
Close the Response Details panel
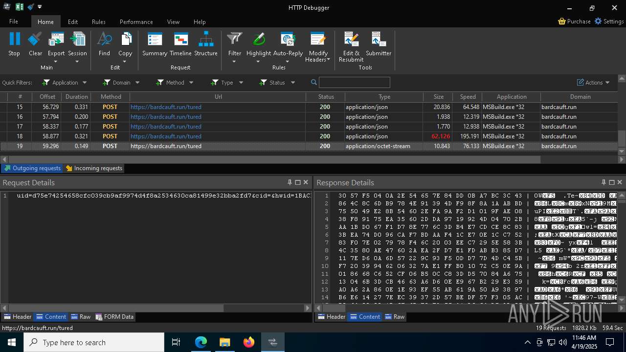click(x=620, y=182)
